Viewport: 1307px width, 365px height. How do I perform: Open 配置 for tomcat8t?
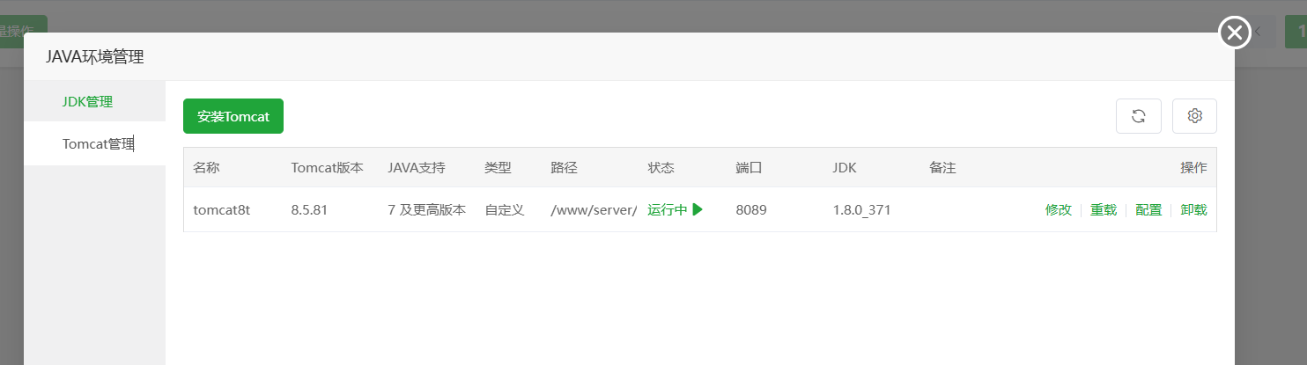tap(1148, 210)
